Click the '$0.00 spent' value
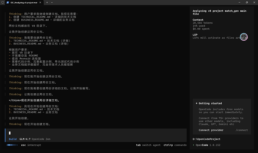 [x=201, y=29]
